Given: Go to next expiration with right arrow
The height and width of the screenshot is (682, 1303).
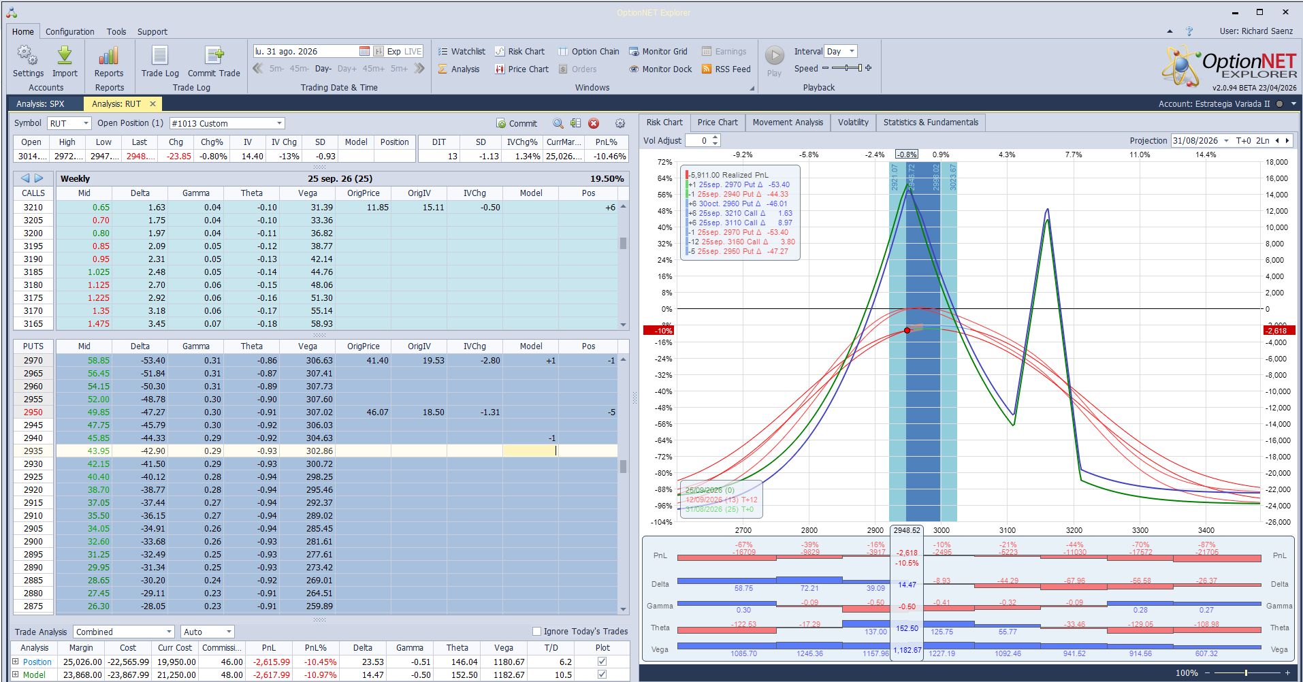Looking at the screenshot, I should [x=39, y=178].
